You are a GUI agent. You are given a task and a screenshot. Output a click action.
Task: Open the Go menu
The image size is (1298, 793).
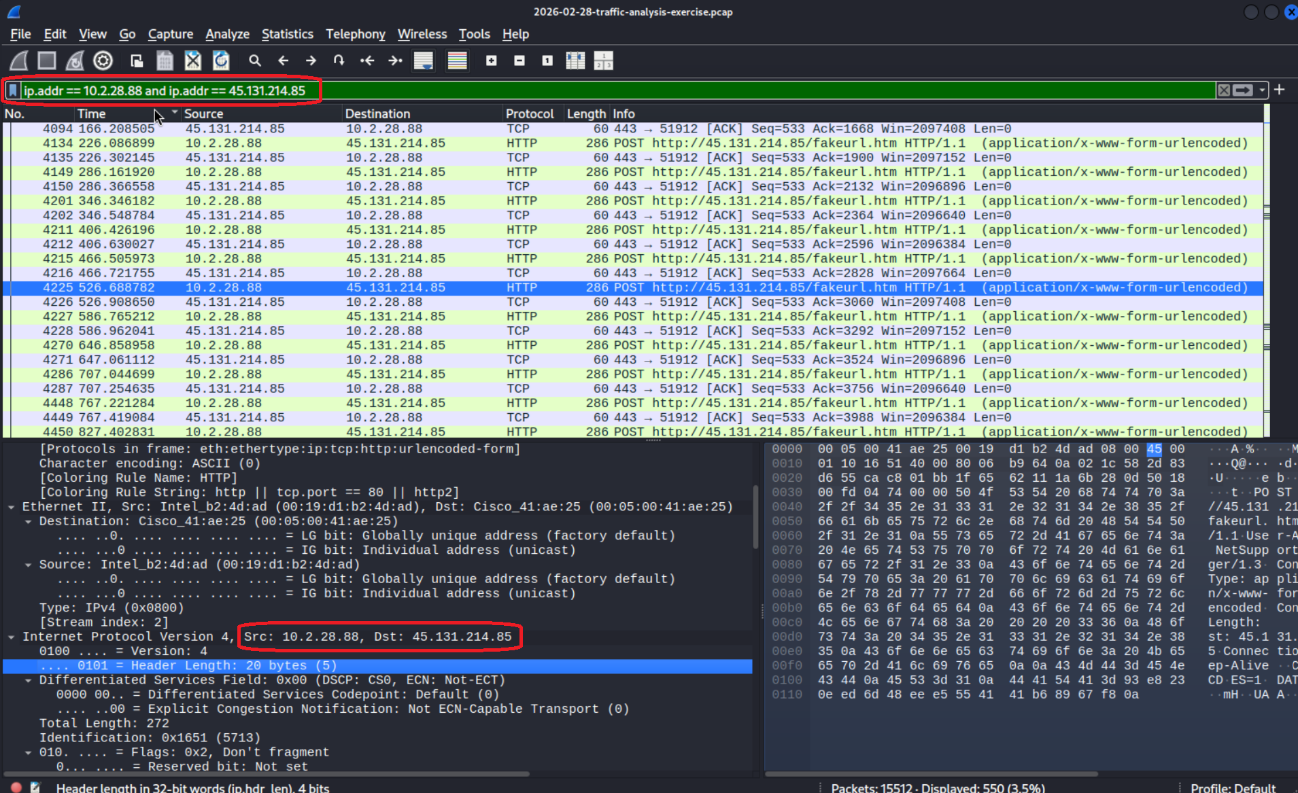(x=127, y=34)
